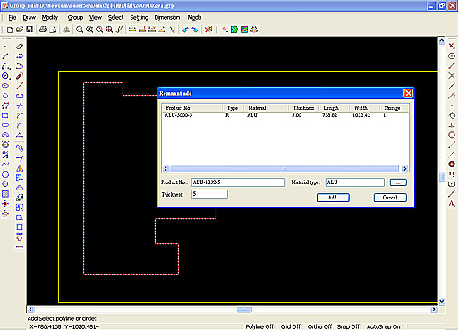Open the Select menu
The image size is (458, 330).
(115, 18)
